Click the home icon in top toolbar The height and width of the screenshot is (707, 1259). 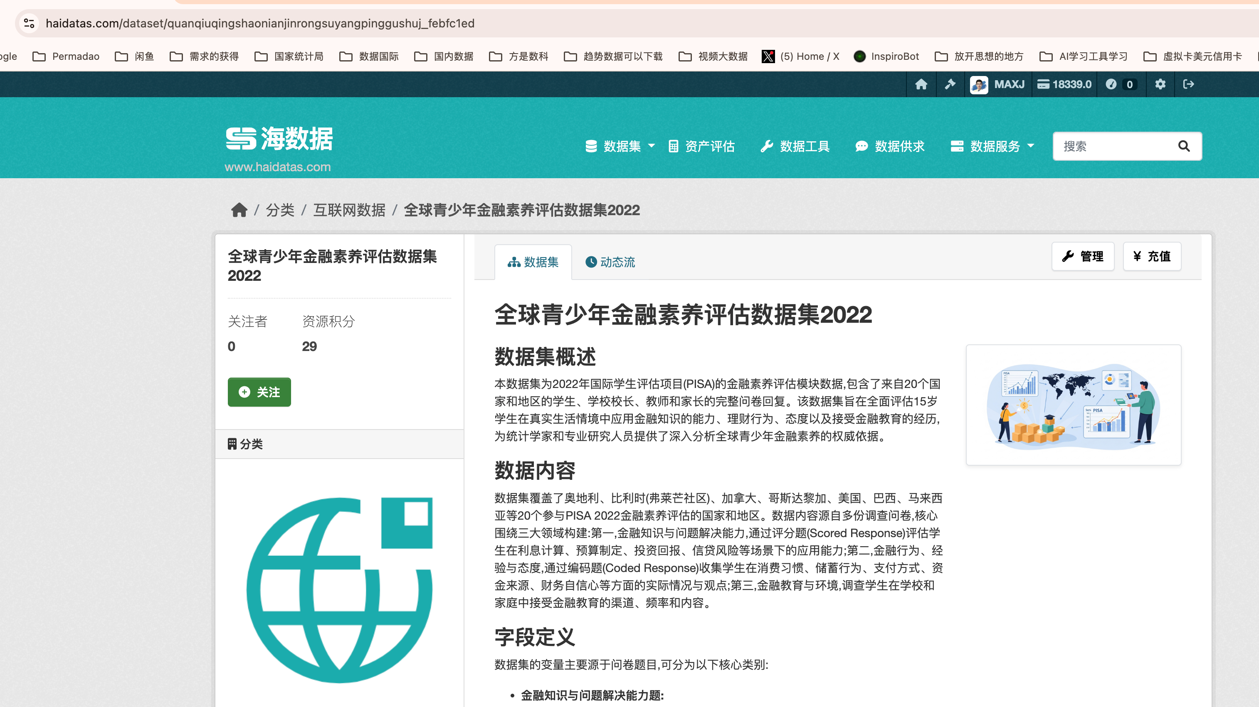click(x=921, y=84)
